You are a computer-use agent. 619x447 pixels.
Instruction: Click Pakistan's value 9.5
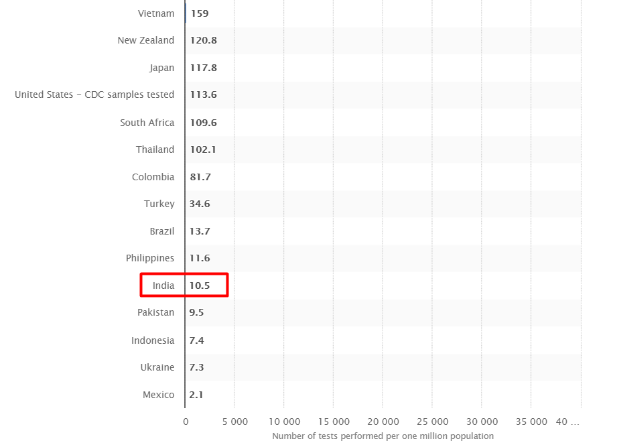pos(196,313)
